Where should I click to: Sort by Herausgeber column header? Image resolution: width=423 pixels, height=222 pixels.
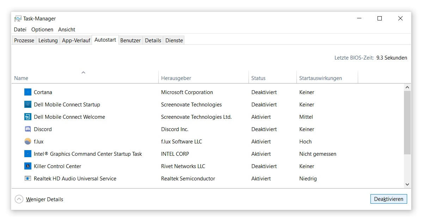[176, 78]
